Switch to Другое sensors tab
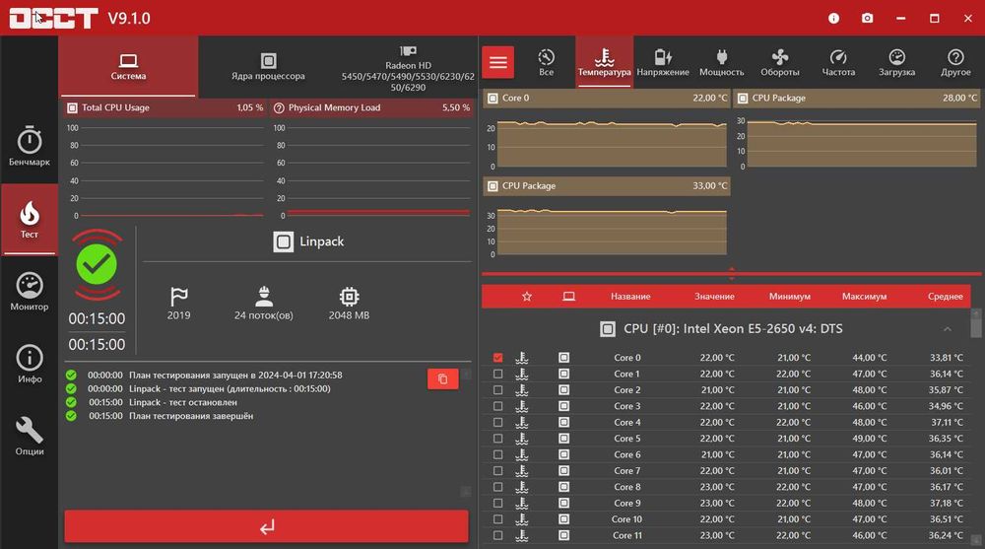985x549 pixels. (955, 62)
